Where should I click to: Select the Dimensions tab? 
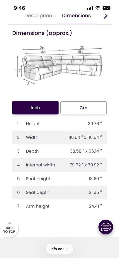(x=76, y=16)
